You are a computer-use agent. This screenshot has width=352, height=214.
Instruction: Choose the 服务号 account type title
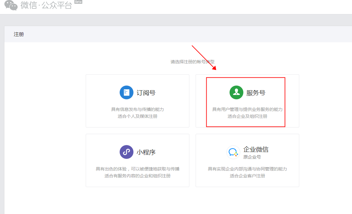[256, 93]
